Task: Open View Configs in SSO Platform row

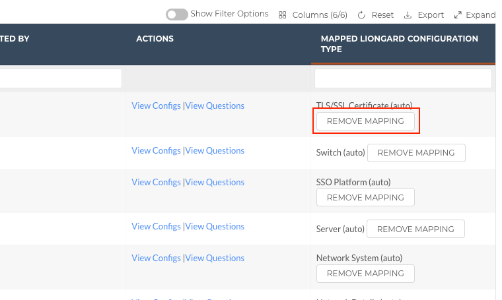Action: (156, 182)
